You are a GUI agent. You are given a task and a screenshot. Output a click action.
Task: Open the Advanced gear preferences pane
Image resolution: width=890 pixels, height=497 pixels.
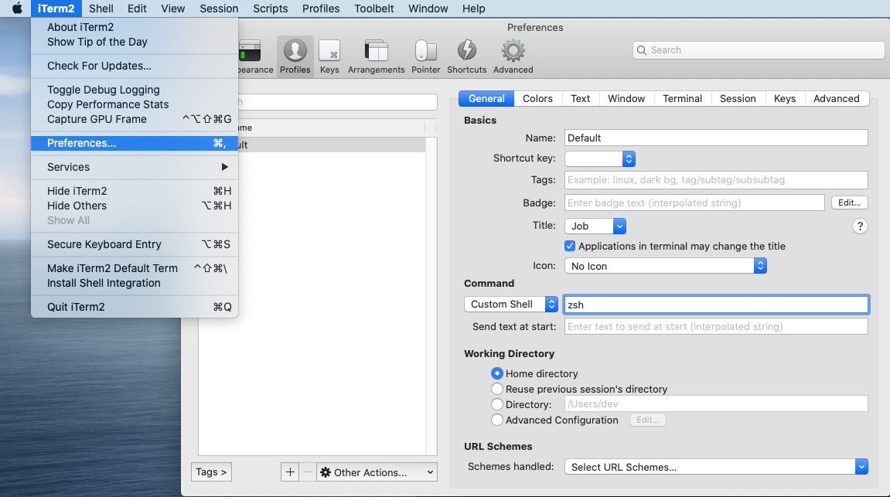(x=513, y=56)
